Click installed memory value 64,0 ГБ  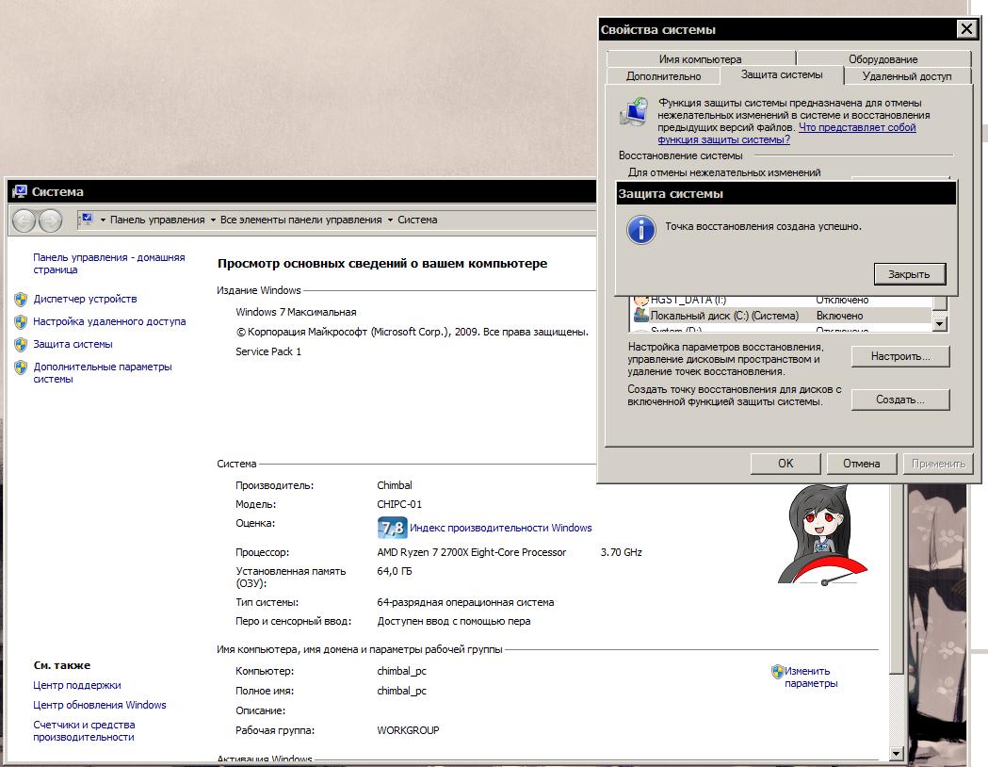click(x=395, y=572)
